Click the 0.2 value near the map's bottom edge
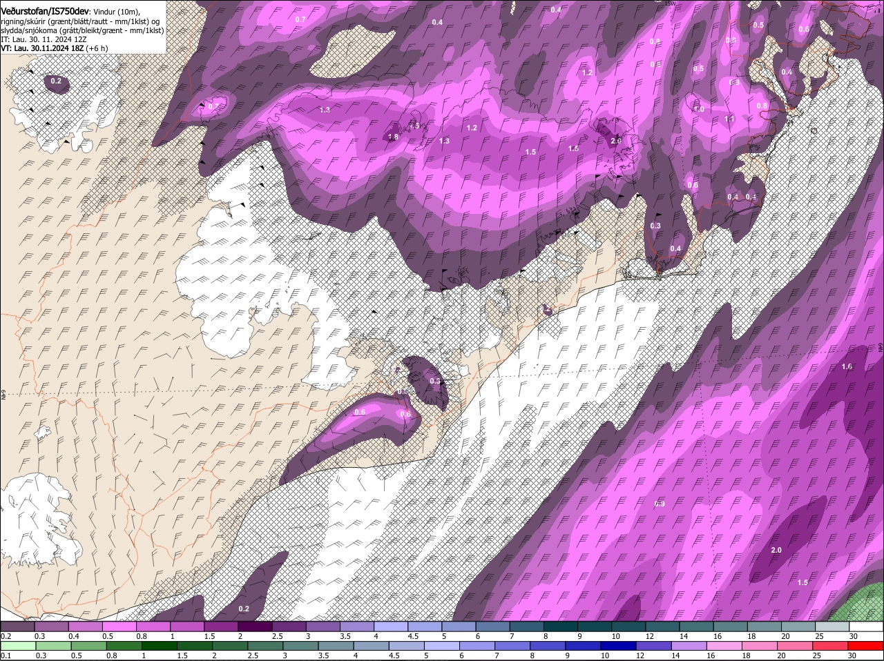This screenshot has height=661, width=884. tap(244, 609)
